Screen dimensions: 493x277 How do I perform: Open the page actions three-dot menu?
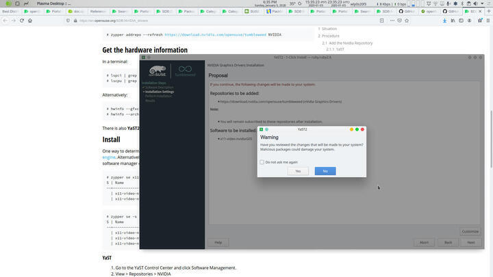pos(392,21)
